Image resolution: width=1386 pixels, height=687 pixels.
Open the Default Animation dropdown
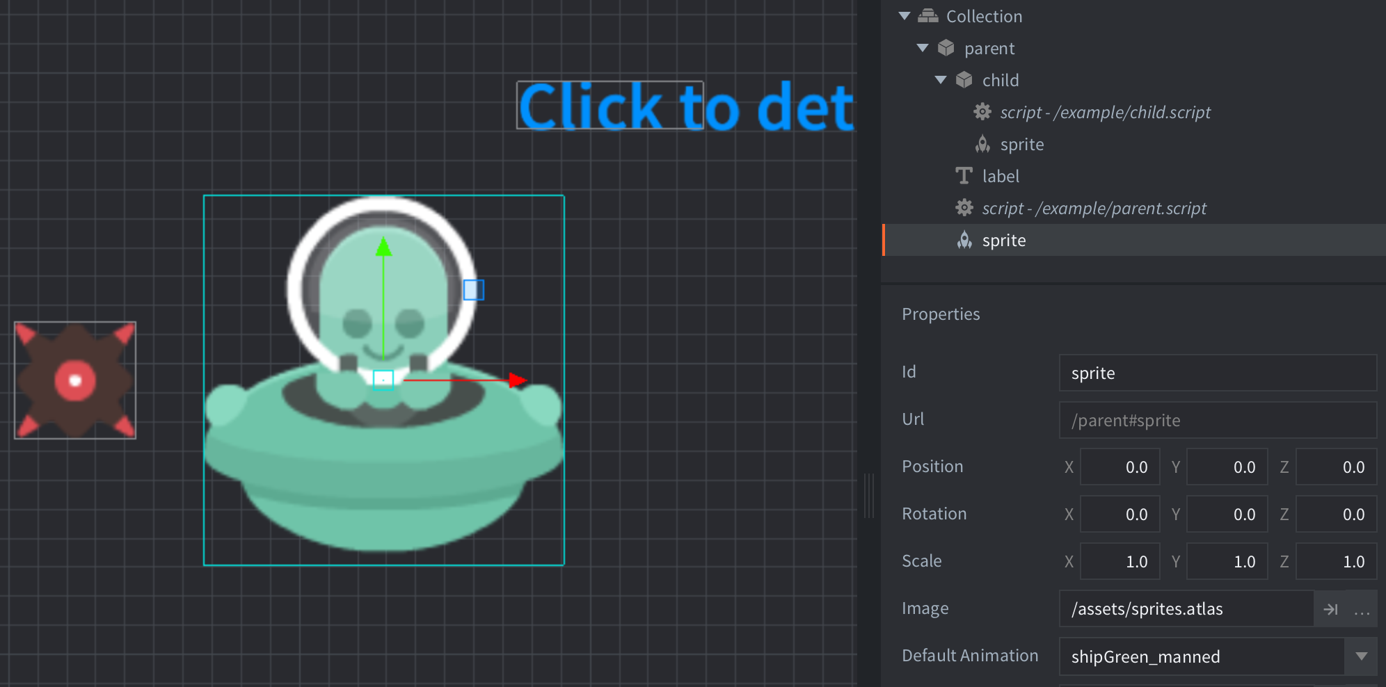pyautogui.click(x=1361, y=656)
